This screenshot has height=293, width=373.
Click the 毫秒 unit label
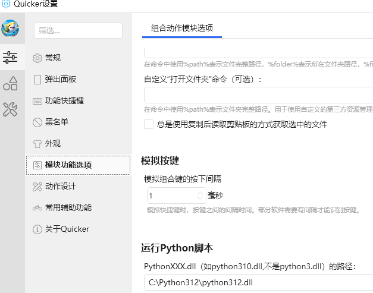tap(215, 196)
